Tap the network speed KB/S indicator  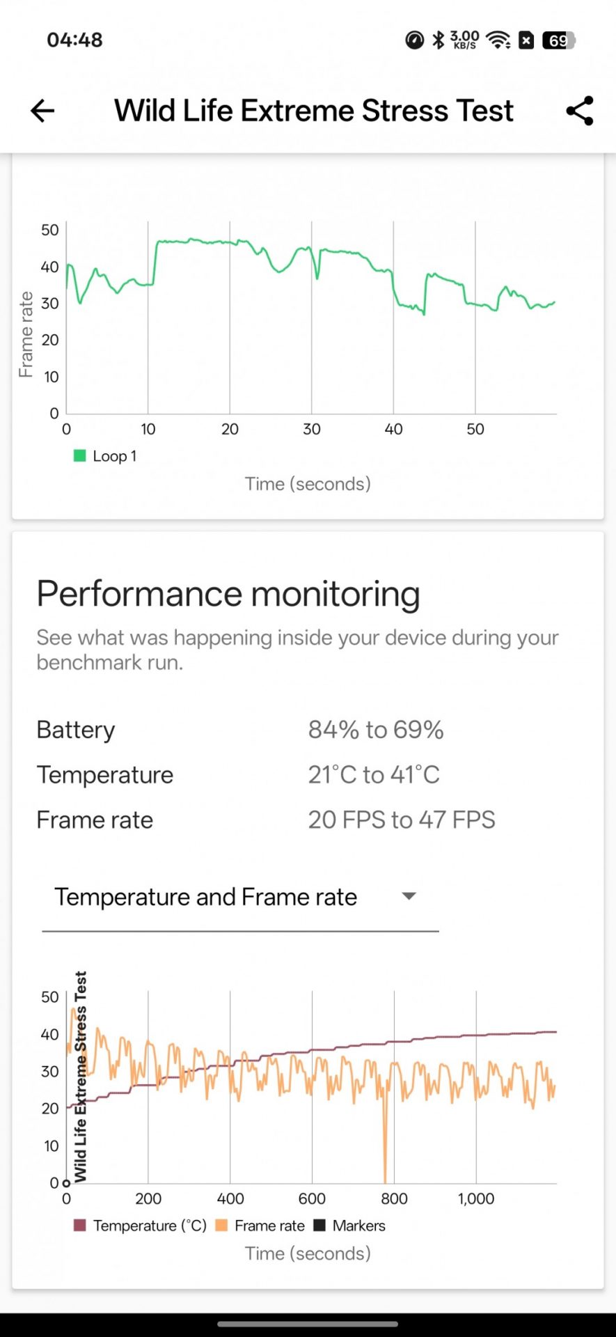coord(464,40)
